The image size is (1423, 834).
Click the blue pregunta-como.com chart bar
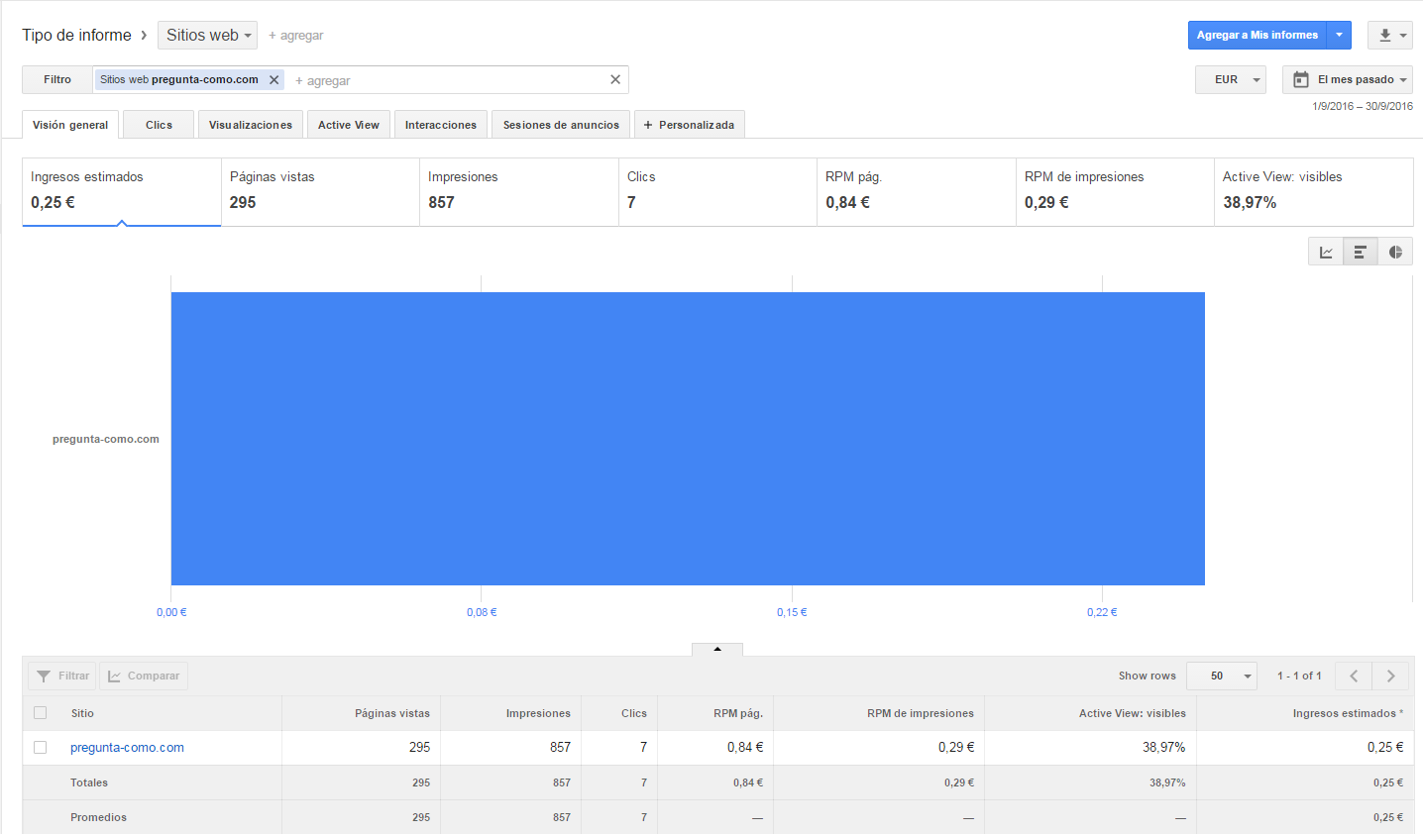pyautogui.click(x=688, y=439)
